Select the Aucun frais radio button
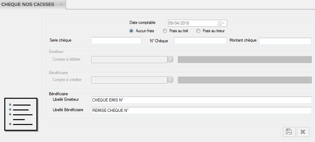 tap(131, 31)
